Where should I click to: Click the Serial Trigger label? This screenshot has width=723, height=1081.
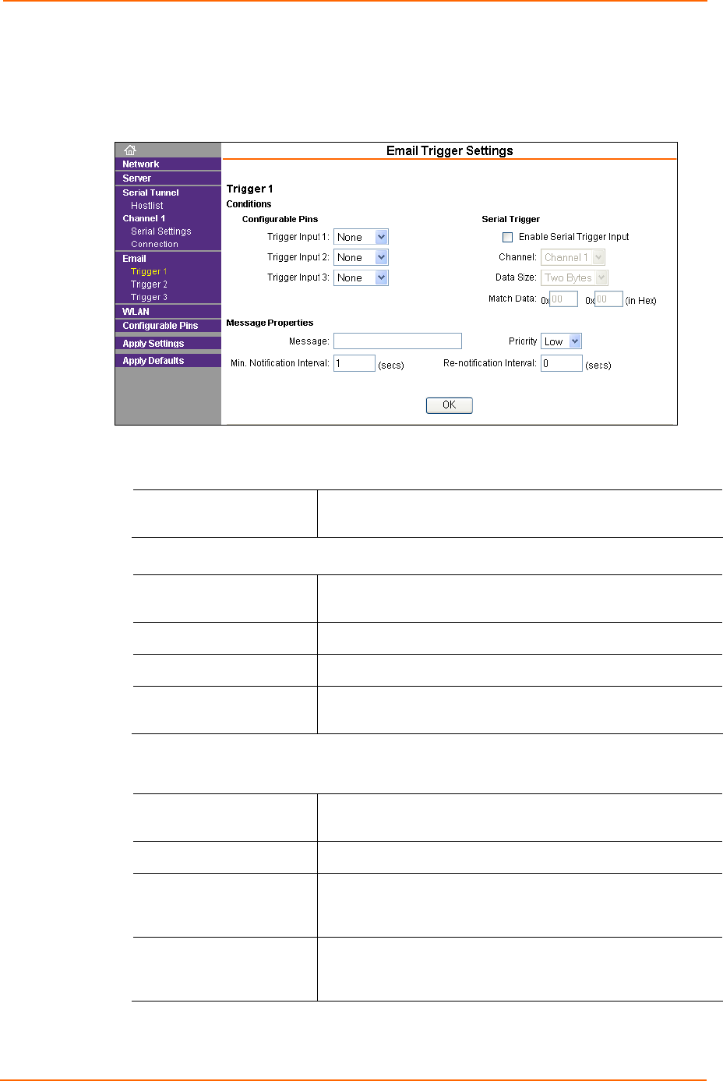point(511,219)
